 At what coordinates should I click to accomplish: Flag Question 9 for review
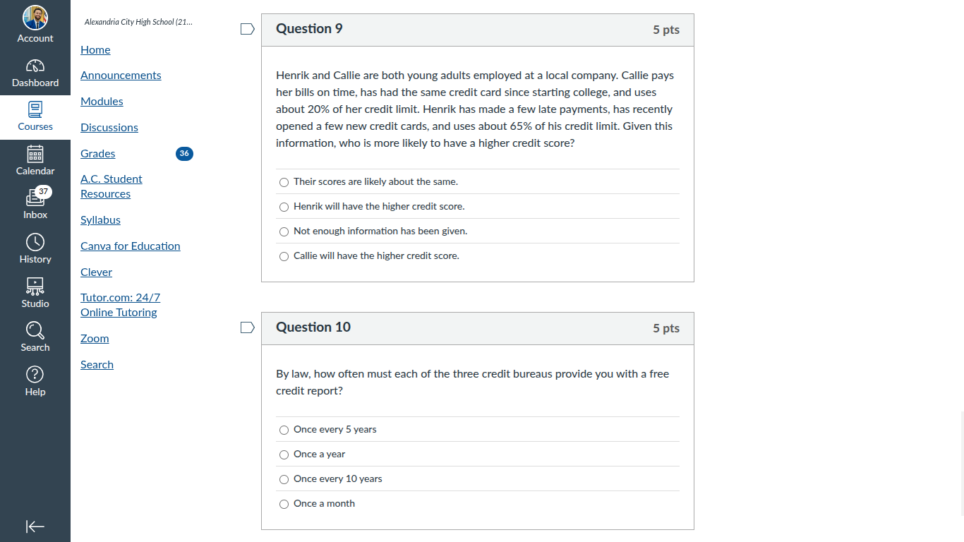click(247, 29)
